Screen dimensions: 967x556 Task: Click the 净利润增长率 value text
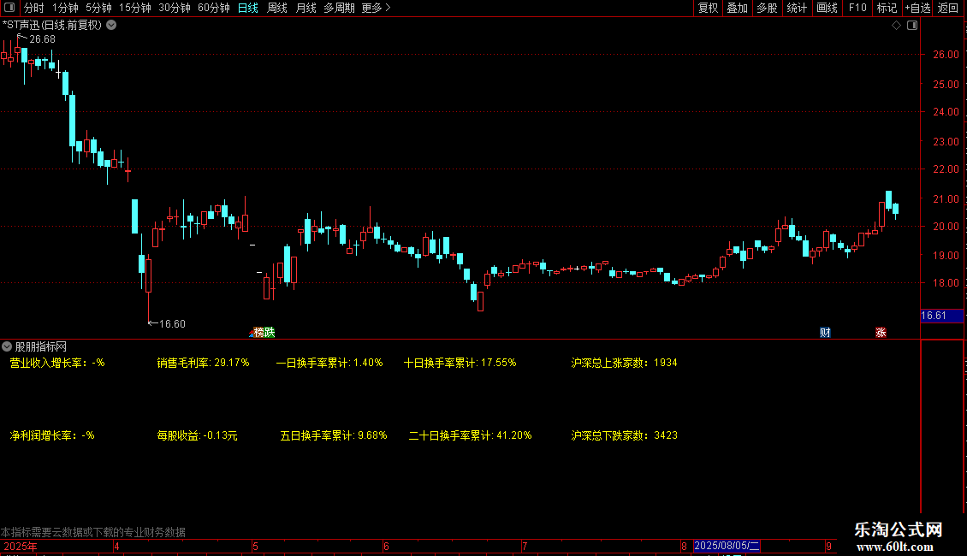click(52, 435)
